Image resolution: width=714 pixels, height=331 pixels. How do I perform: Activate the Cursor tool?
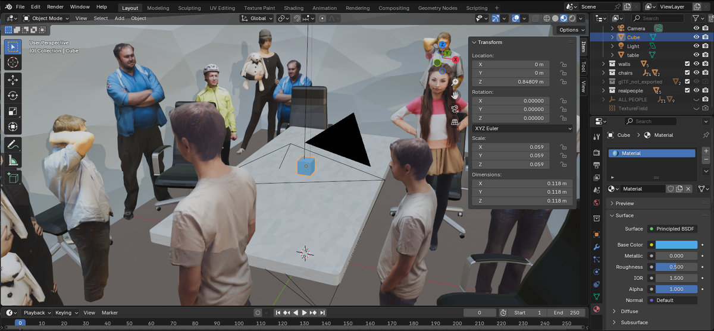coord(13,62)
